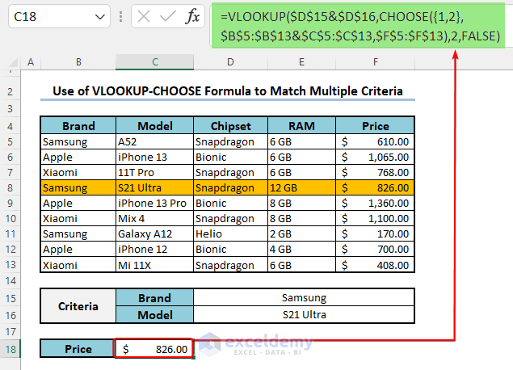Select column E header
This screenshot has height=370, width=513.
(301, 62)
